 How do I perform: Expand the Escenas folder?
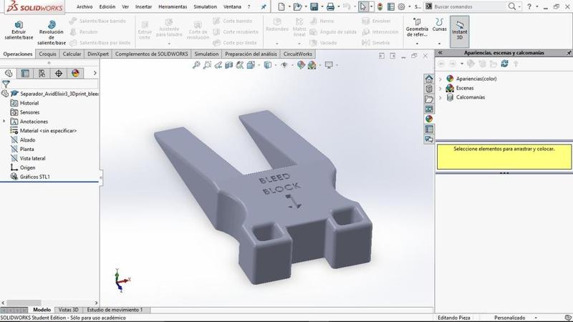point(440,88)
